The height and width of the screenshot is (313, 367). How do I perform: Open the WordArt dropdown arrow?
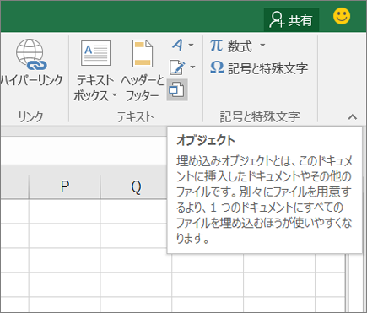tap(191, 45)
